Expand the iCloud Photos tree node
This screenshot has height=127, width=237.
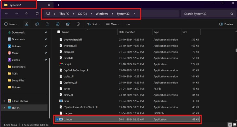4,101
